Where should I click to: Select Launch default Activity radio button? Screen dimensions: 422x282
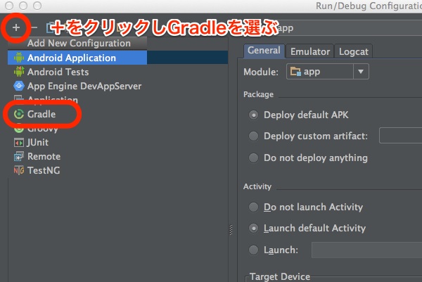coord(253,228)
